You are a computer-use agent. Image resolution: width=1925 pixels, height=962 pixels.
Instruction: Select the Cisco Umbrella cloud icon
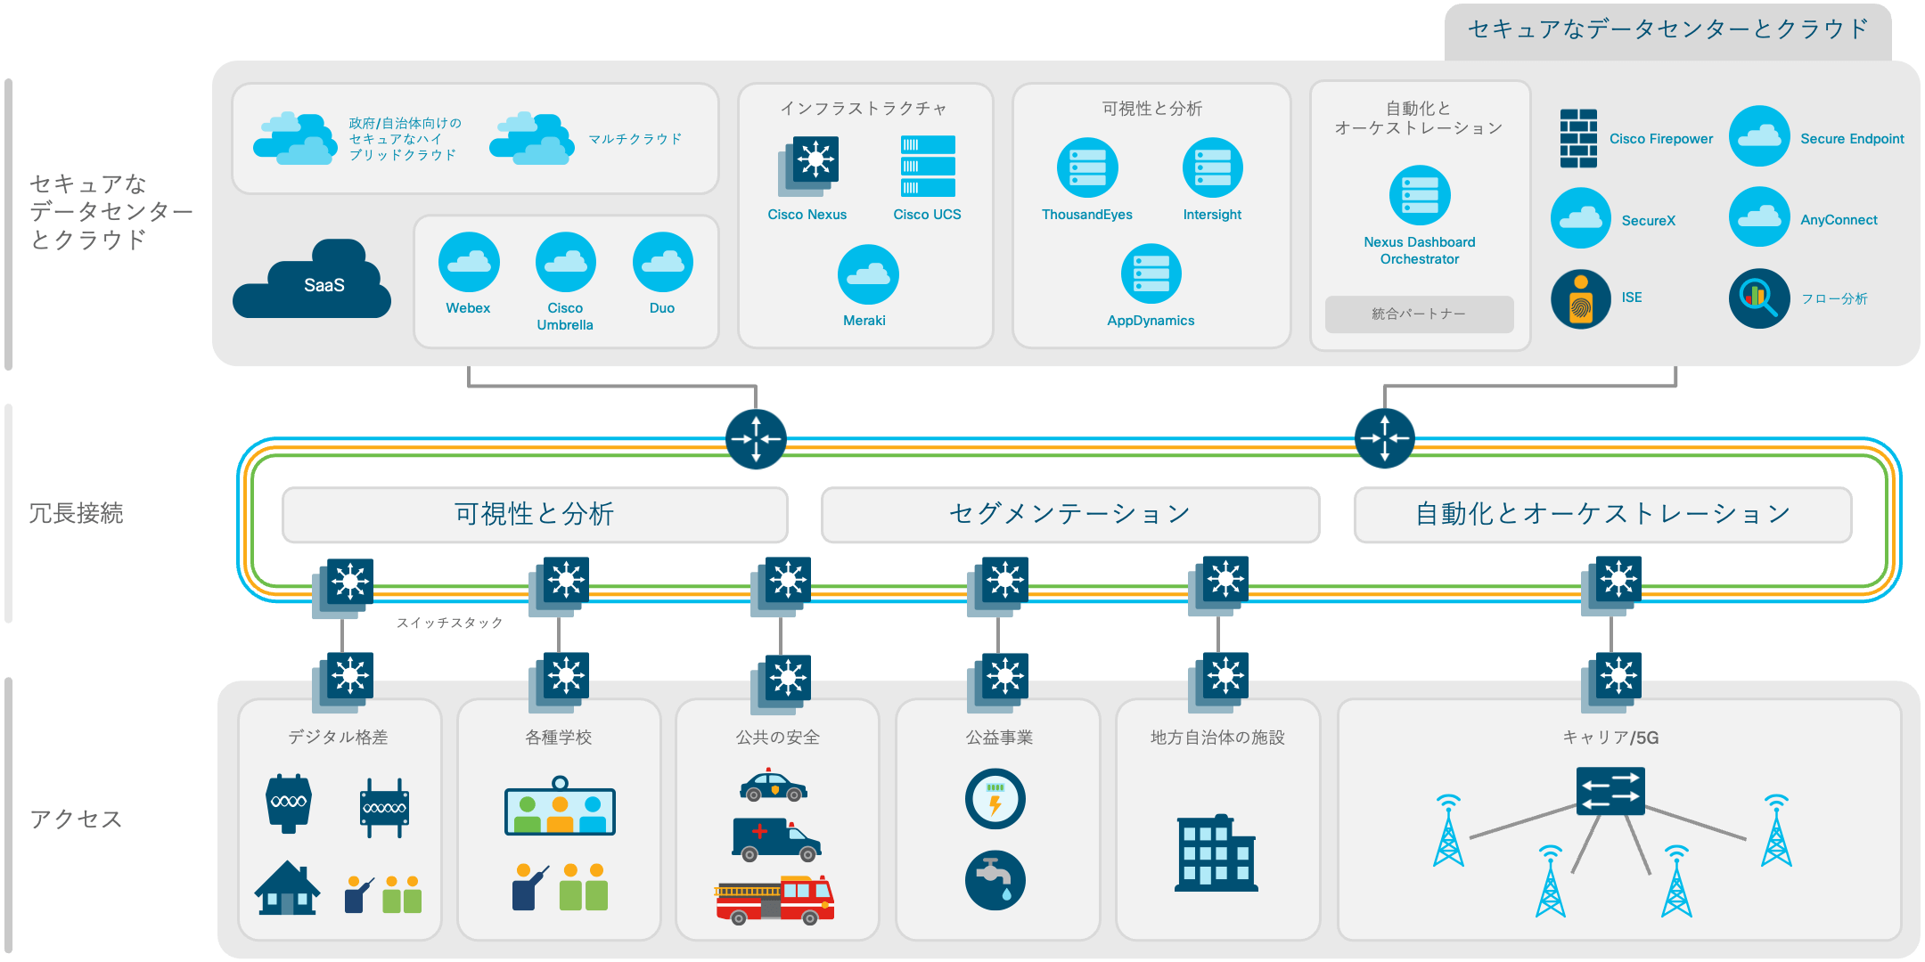pyautogui.click(x=565, y=262)
